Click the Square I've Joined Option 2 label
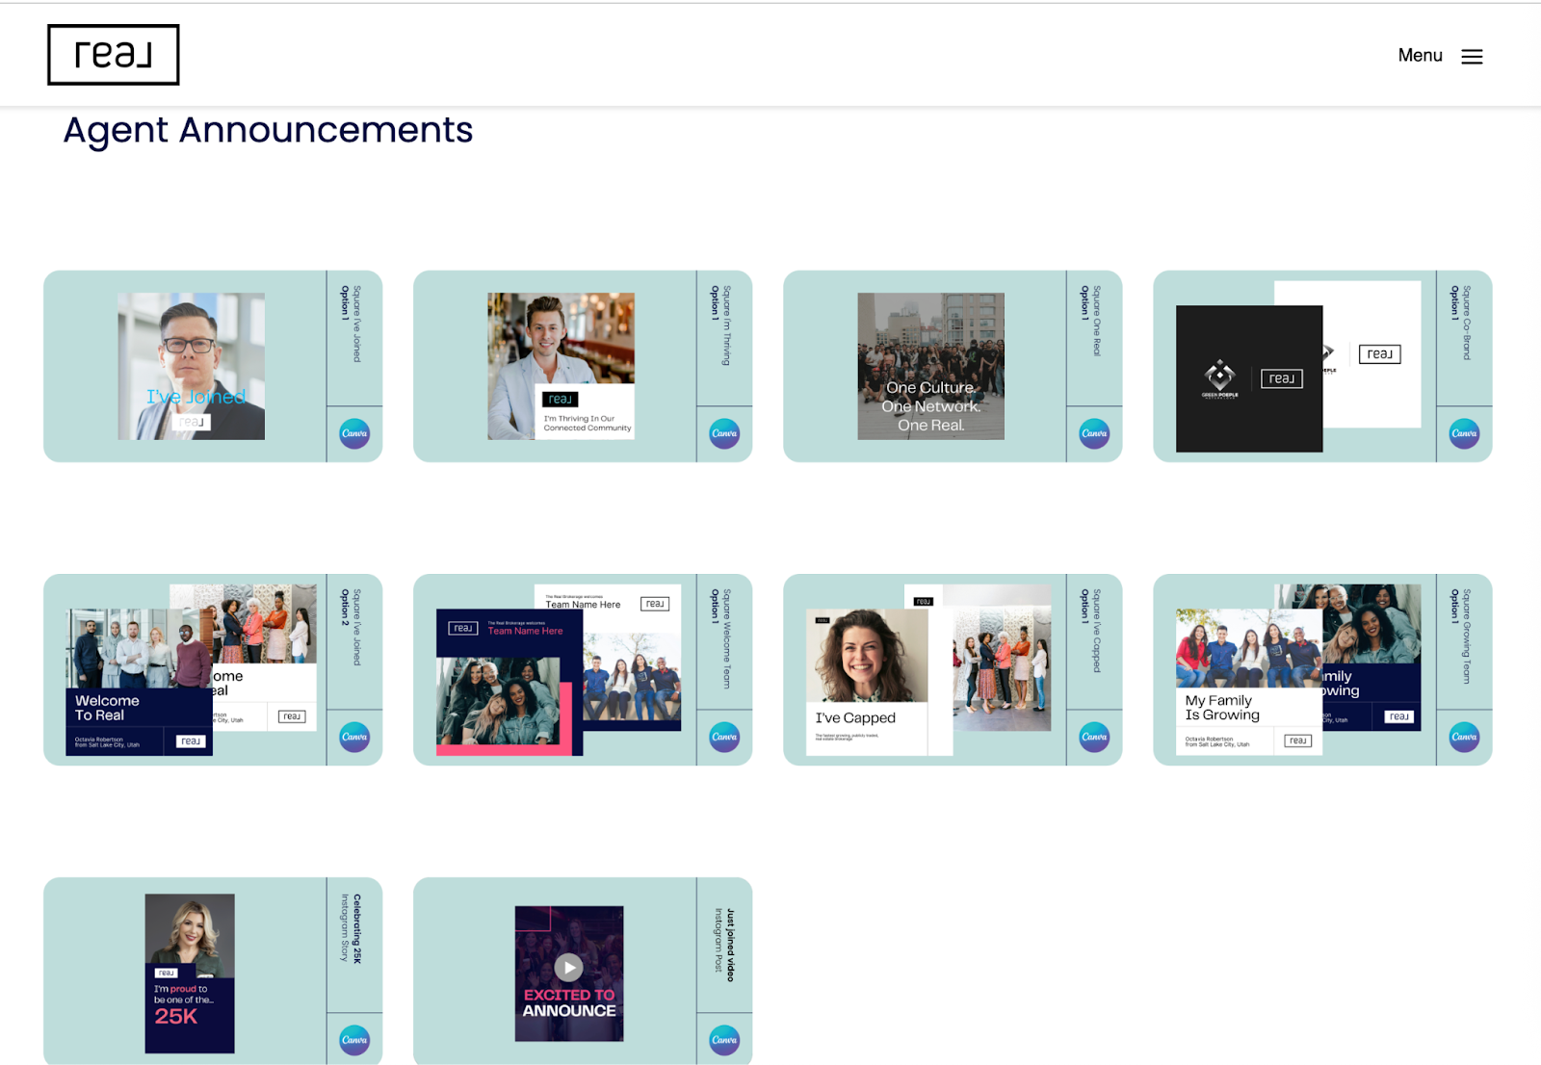The width and height of the screenshot is (1541, 1065). (351, 627)
